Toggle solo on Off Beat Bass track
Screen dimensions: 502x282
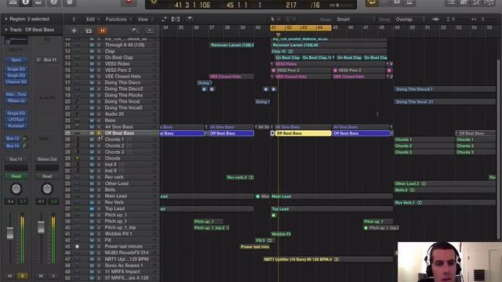(x=99, y=133)
